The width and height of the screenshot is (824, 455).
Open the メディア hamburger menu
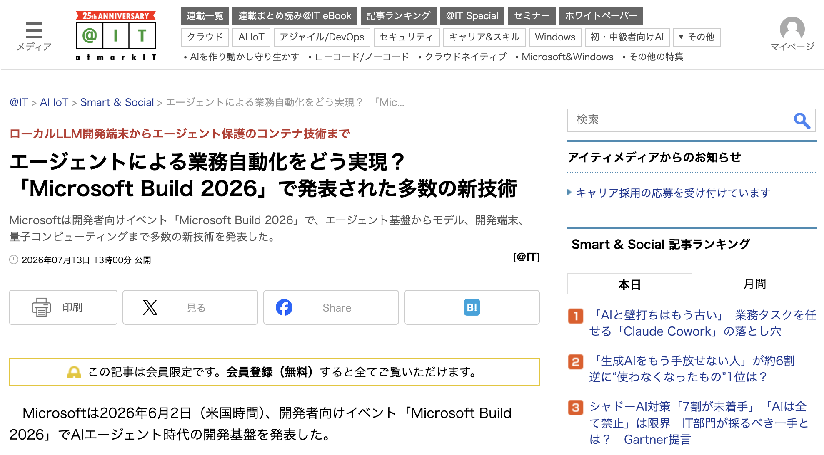click(34, 36)
